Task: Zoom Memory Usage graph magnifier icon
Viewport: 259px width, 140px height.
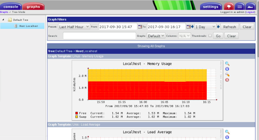Action: pyautogui.click(x=227, y=63)
